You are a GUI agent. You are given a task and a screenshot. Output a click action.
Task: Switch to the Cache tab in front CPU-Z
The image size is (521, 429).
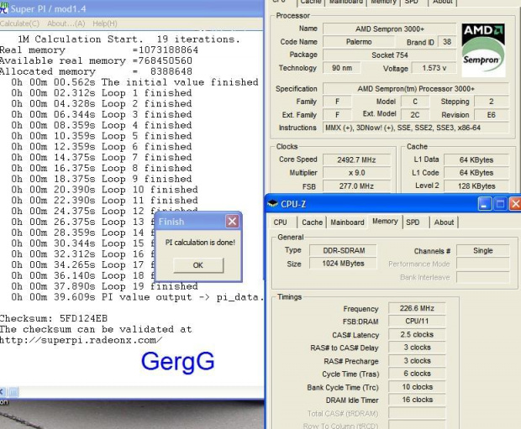[312, 222]
